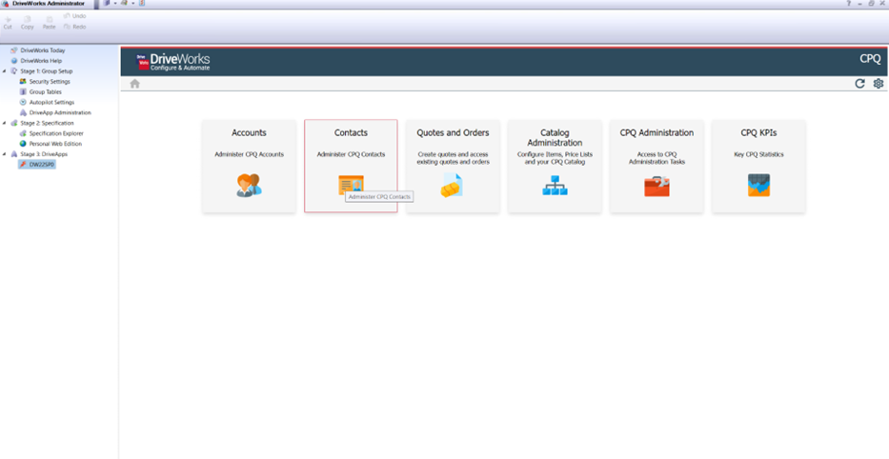Open the question mark help button
Image resolution: width=889 pixels, height=459 pixels.
pos(848,4)
